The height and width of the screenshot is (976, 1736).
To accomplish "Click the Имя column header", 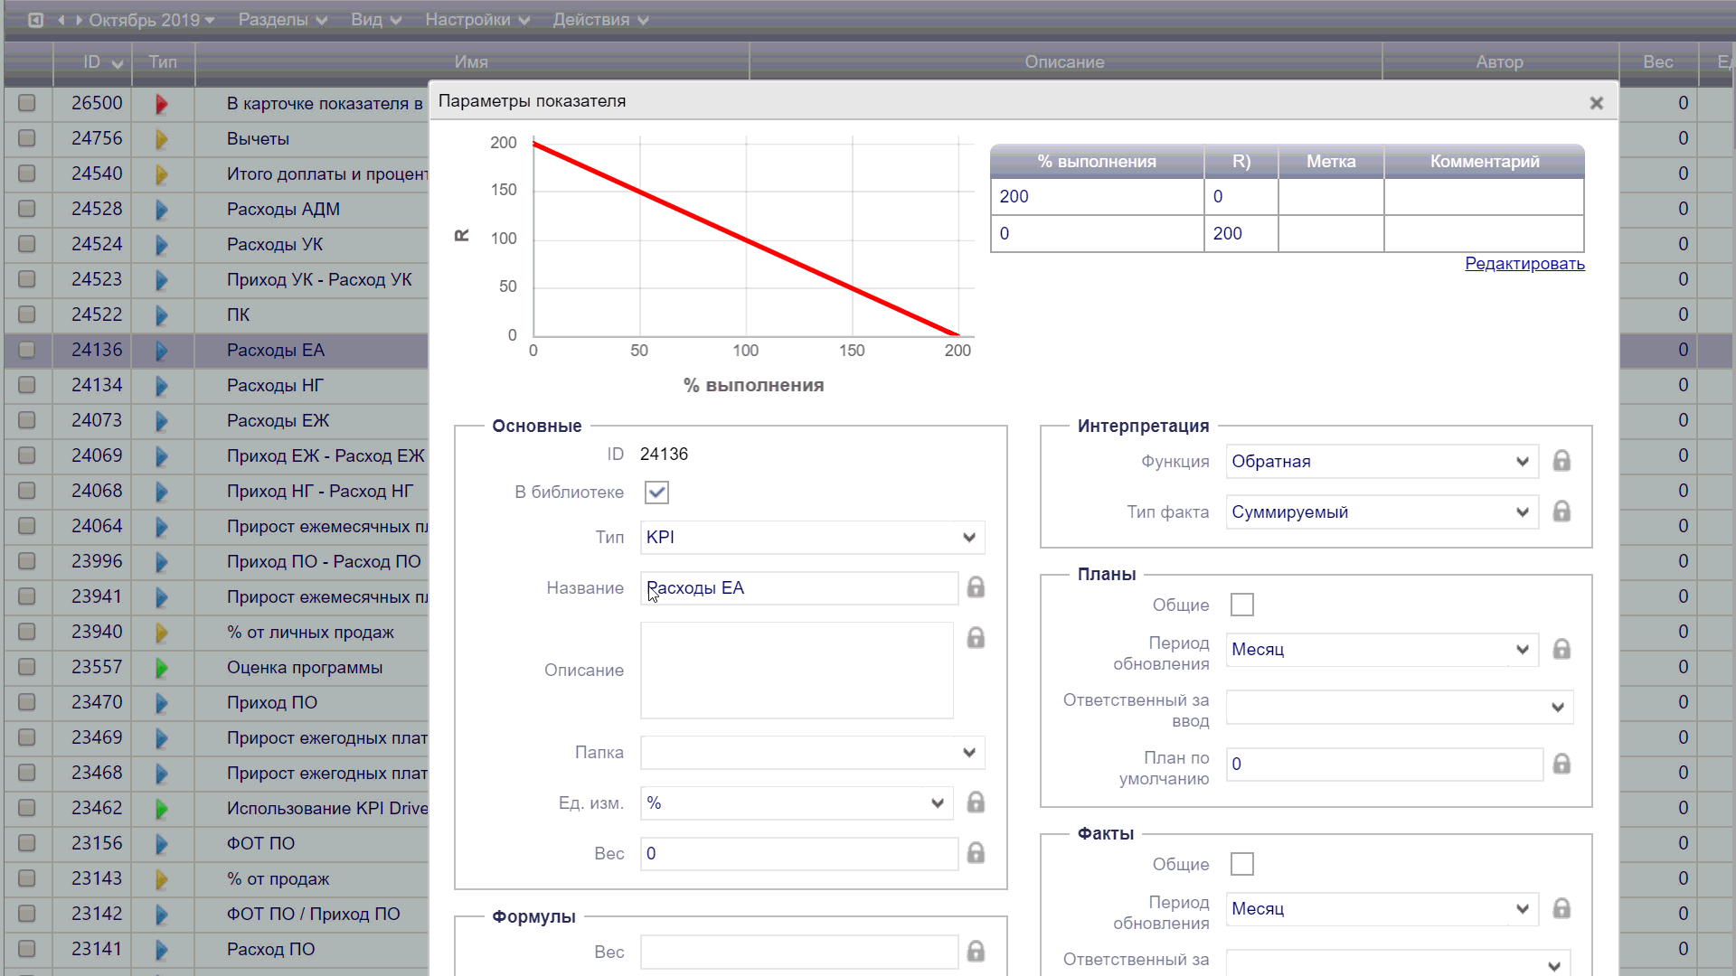I will (x=471, y=61).
